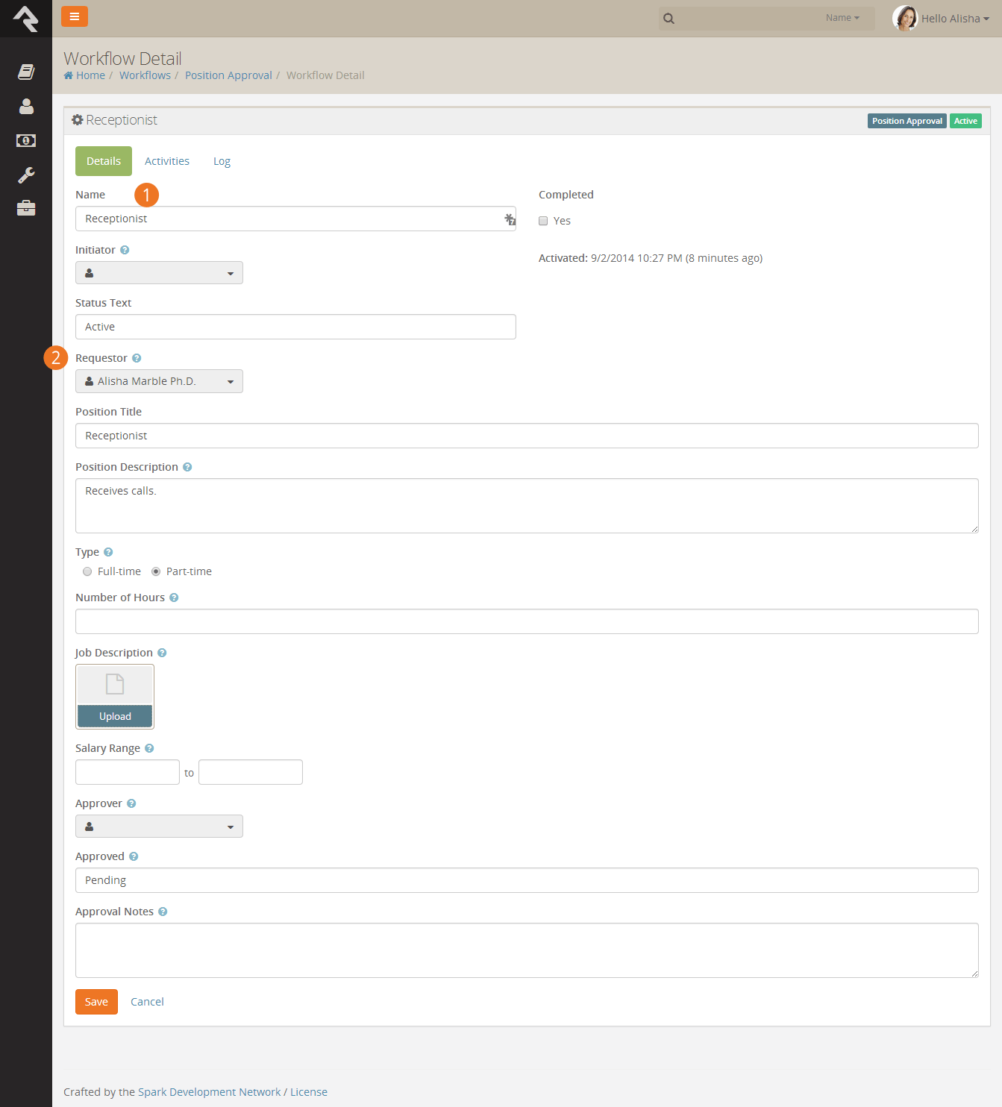Click the Salary Range maximum field
The image size is (1002, 1107).
[x=251, y=772]
